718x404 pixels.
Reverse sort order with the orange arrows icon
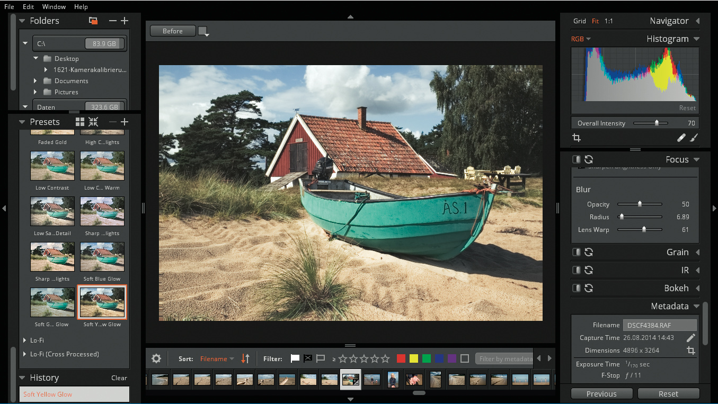click(x=245, y=358)
